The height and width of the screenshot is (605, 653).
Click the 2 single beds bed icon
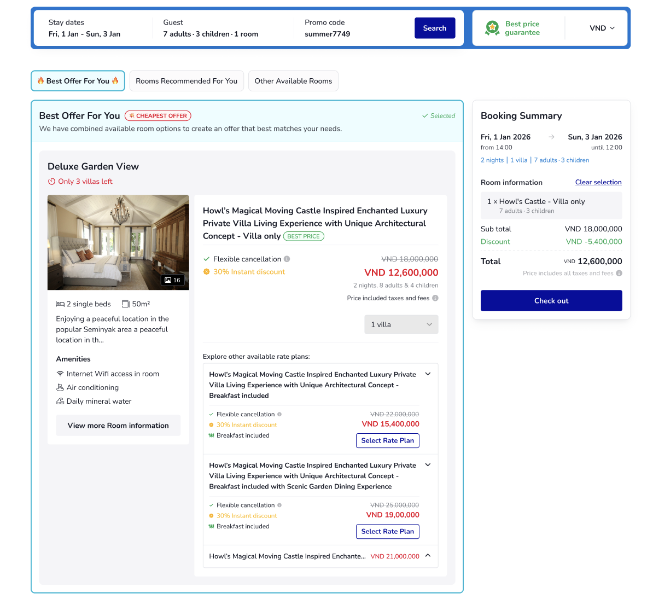tap(60, 304)
